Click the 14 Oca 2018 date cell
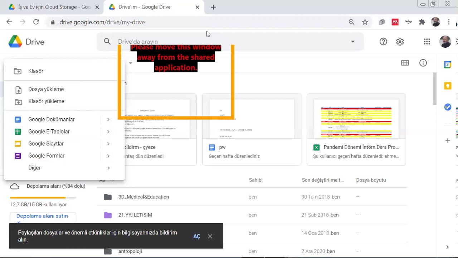 pos(315,233)
